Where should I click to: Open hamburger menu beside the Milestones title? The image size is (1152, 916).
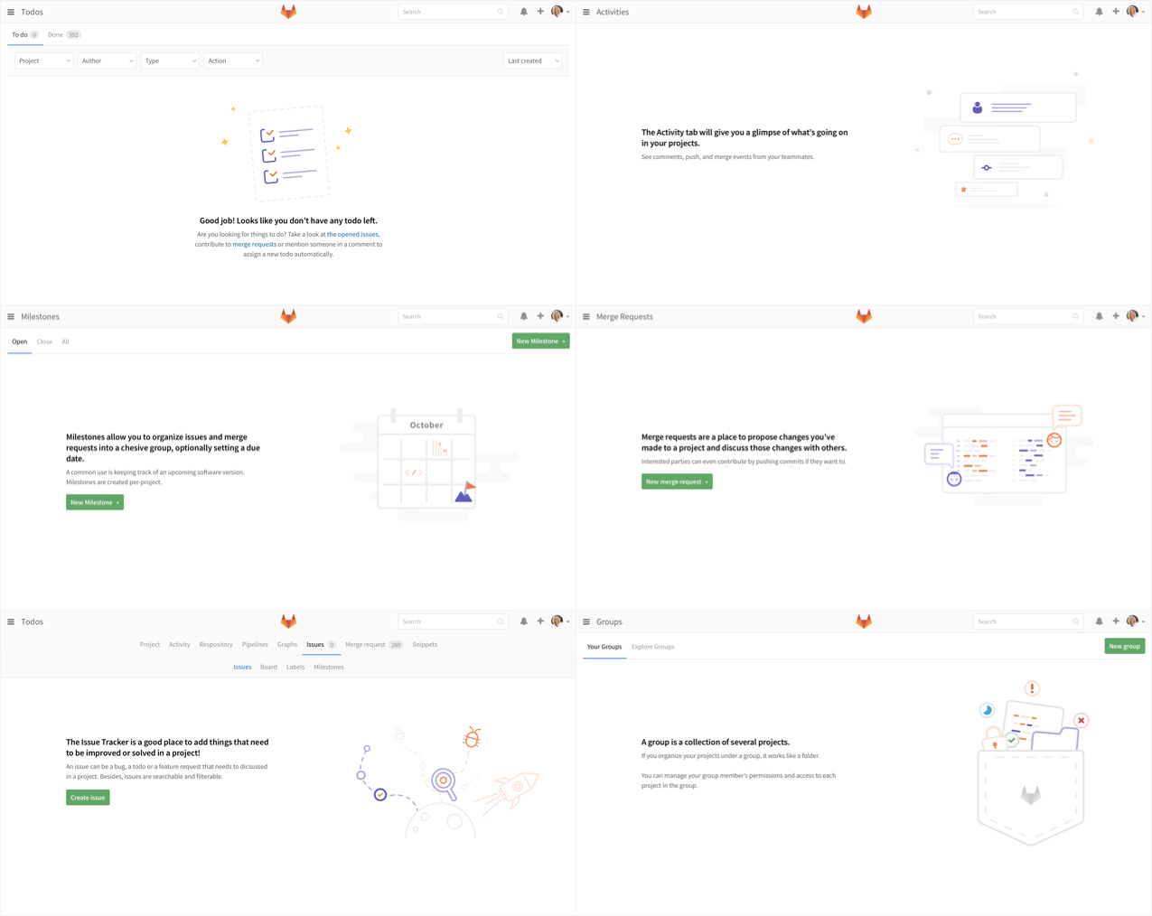[11, 316]
